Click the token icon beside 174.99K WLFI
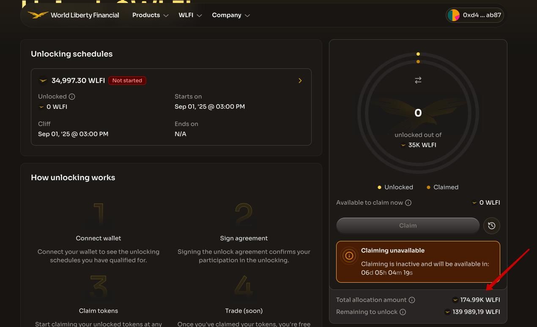 coord(455,300)
